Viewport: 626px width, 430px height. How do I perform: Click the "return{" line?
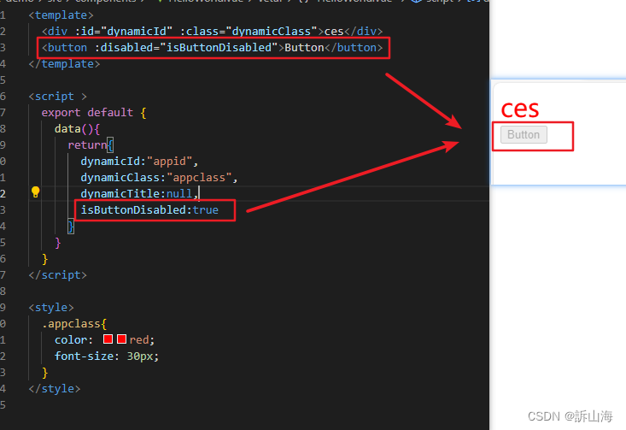tap(91, 145)
